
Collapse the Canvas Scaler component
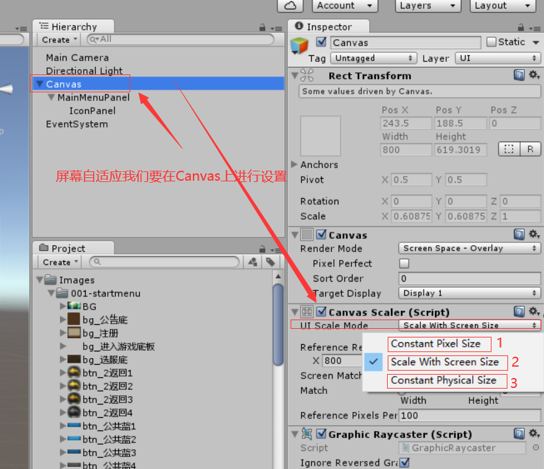(295, 312)
